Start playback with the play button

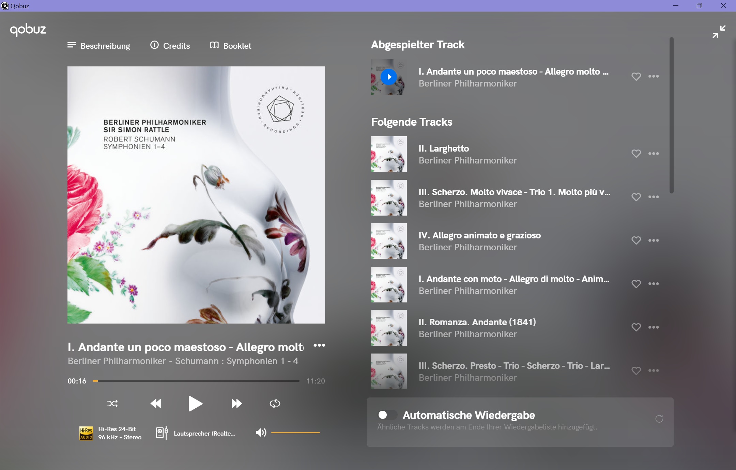pos(195,404)
